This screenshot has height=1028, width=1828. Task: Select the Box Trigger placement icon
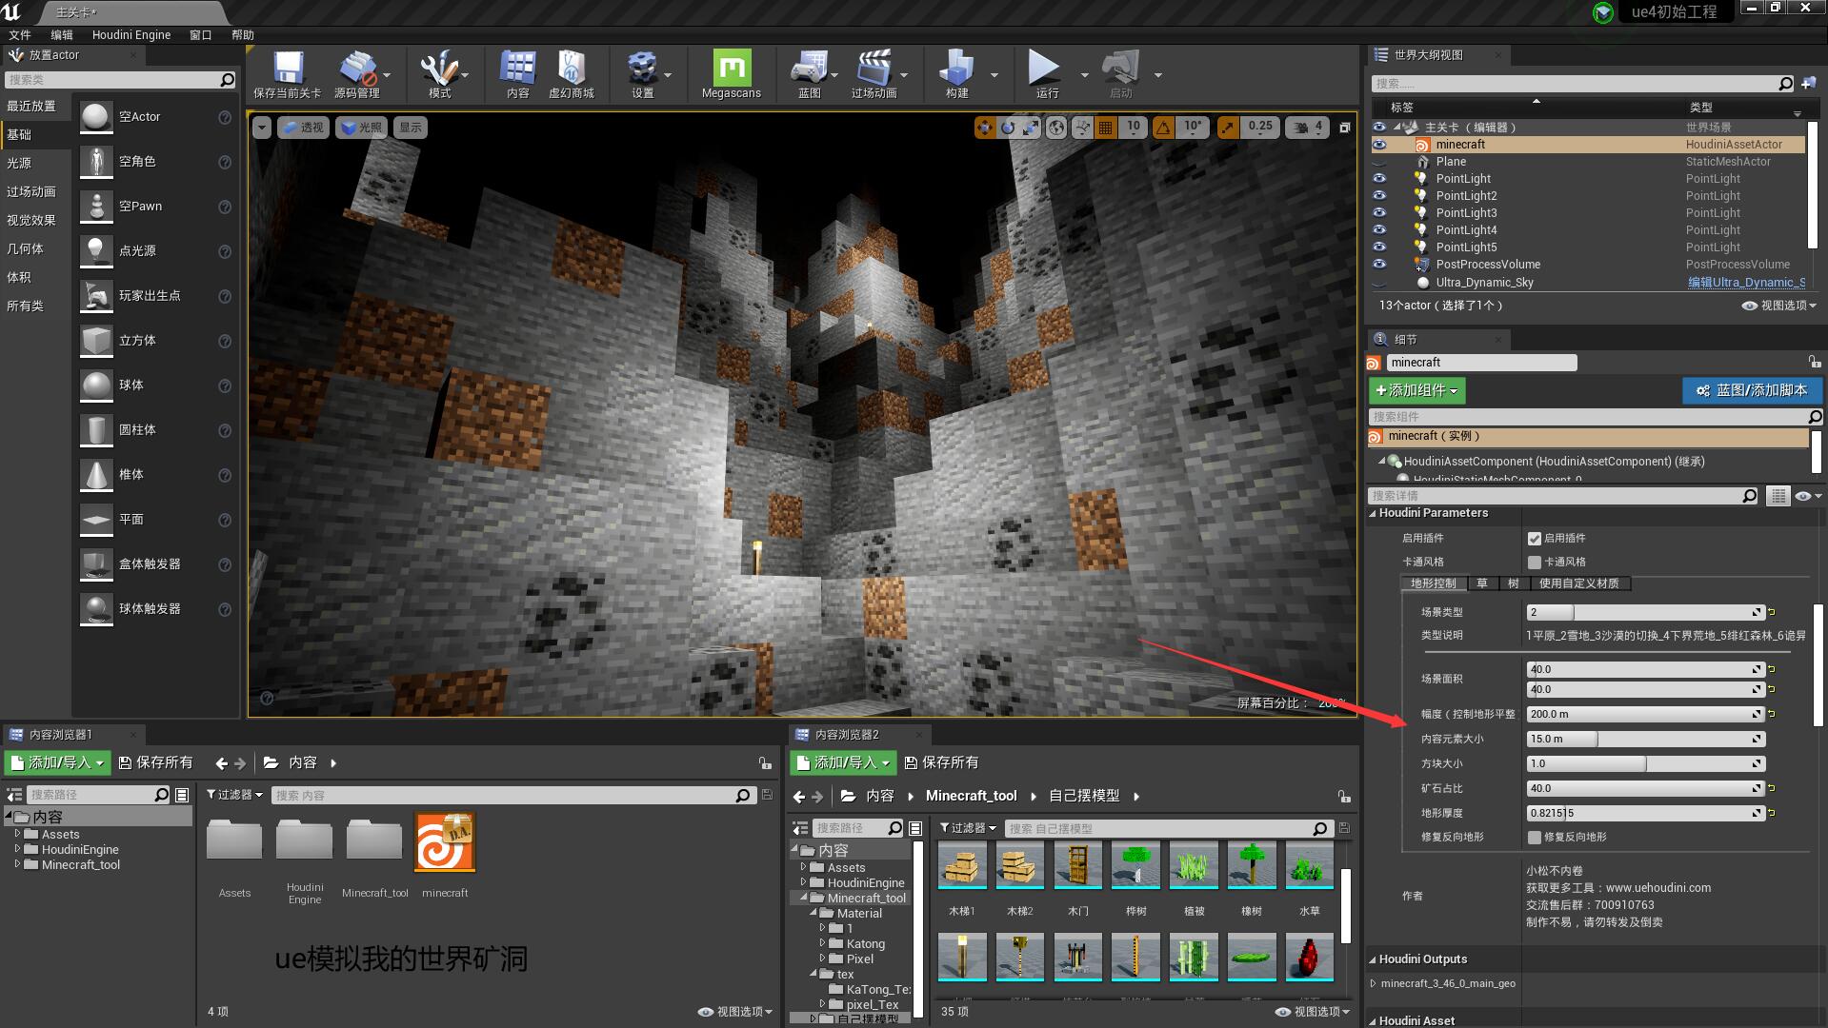(x=95, y=564)
